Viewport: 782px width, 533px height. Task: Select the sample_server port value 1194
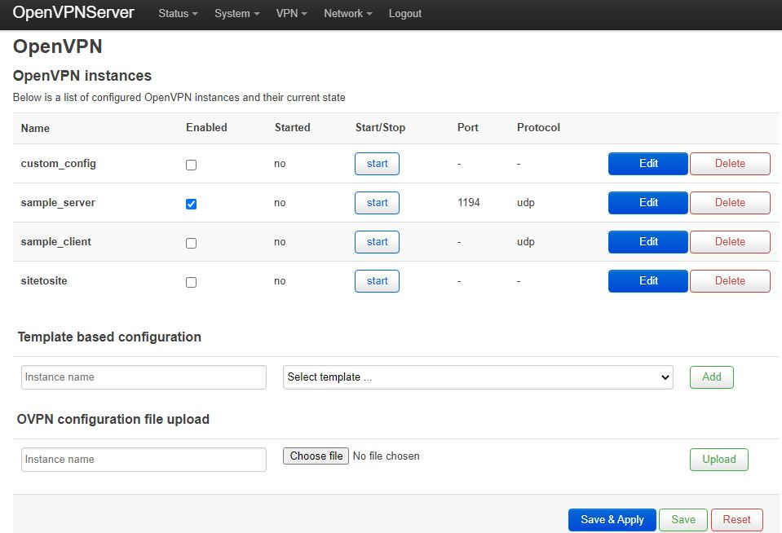point(469,202)
